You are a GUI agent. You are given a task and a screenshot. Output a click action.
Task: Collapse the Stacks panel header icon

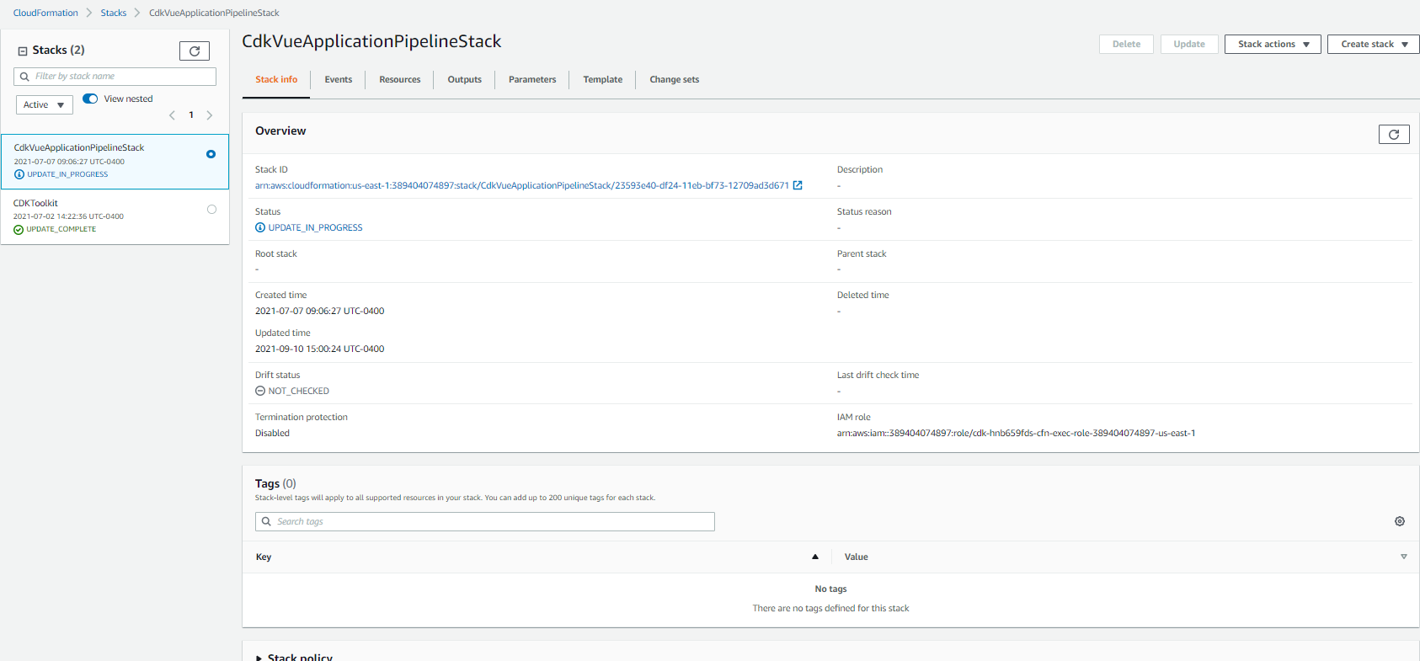pyautogui.click(x=23, y=51)
